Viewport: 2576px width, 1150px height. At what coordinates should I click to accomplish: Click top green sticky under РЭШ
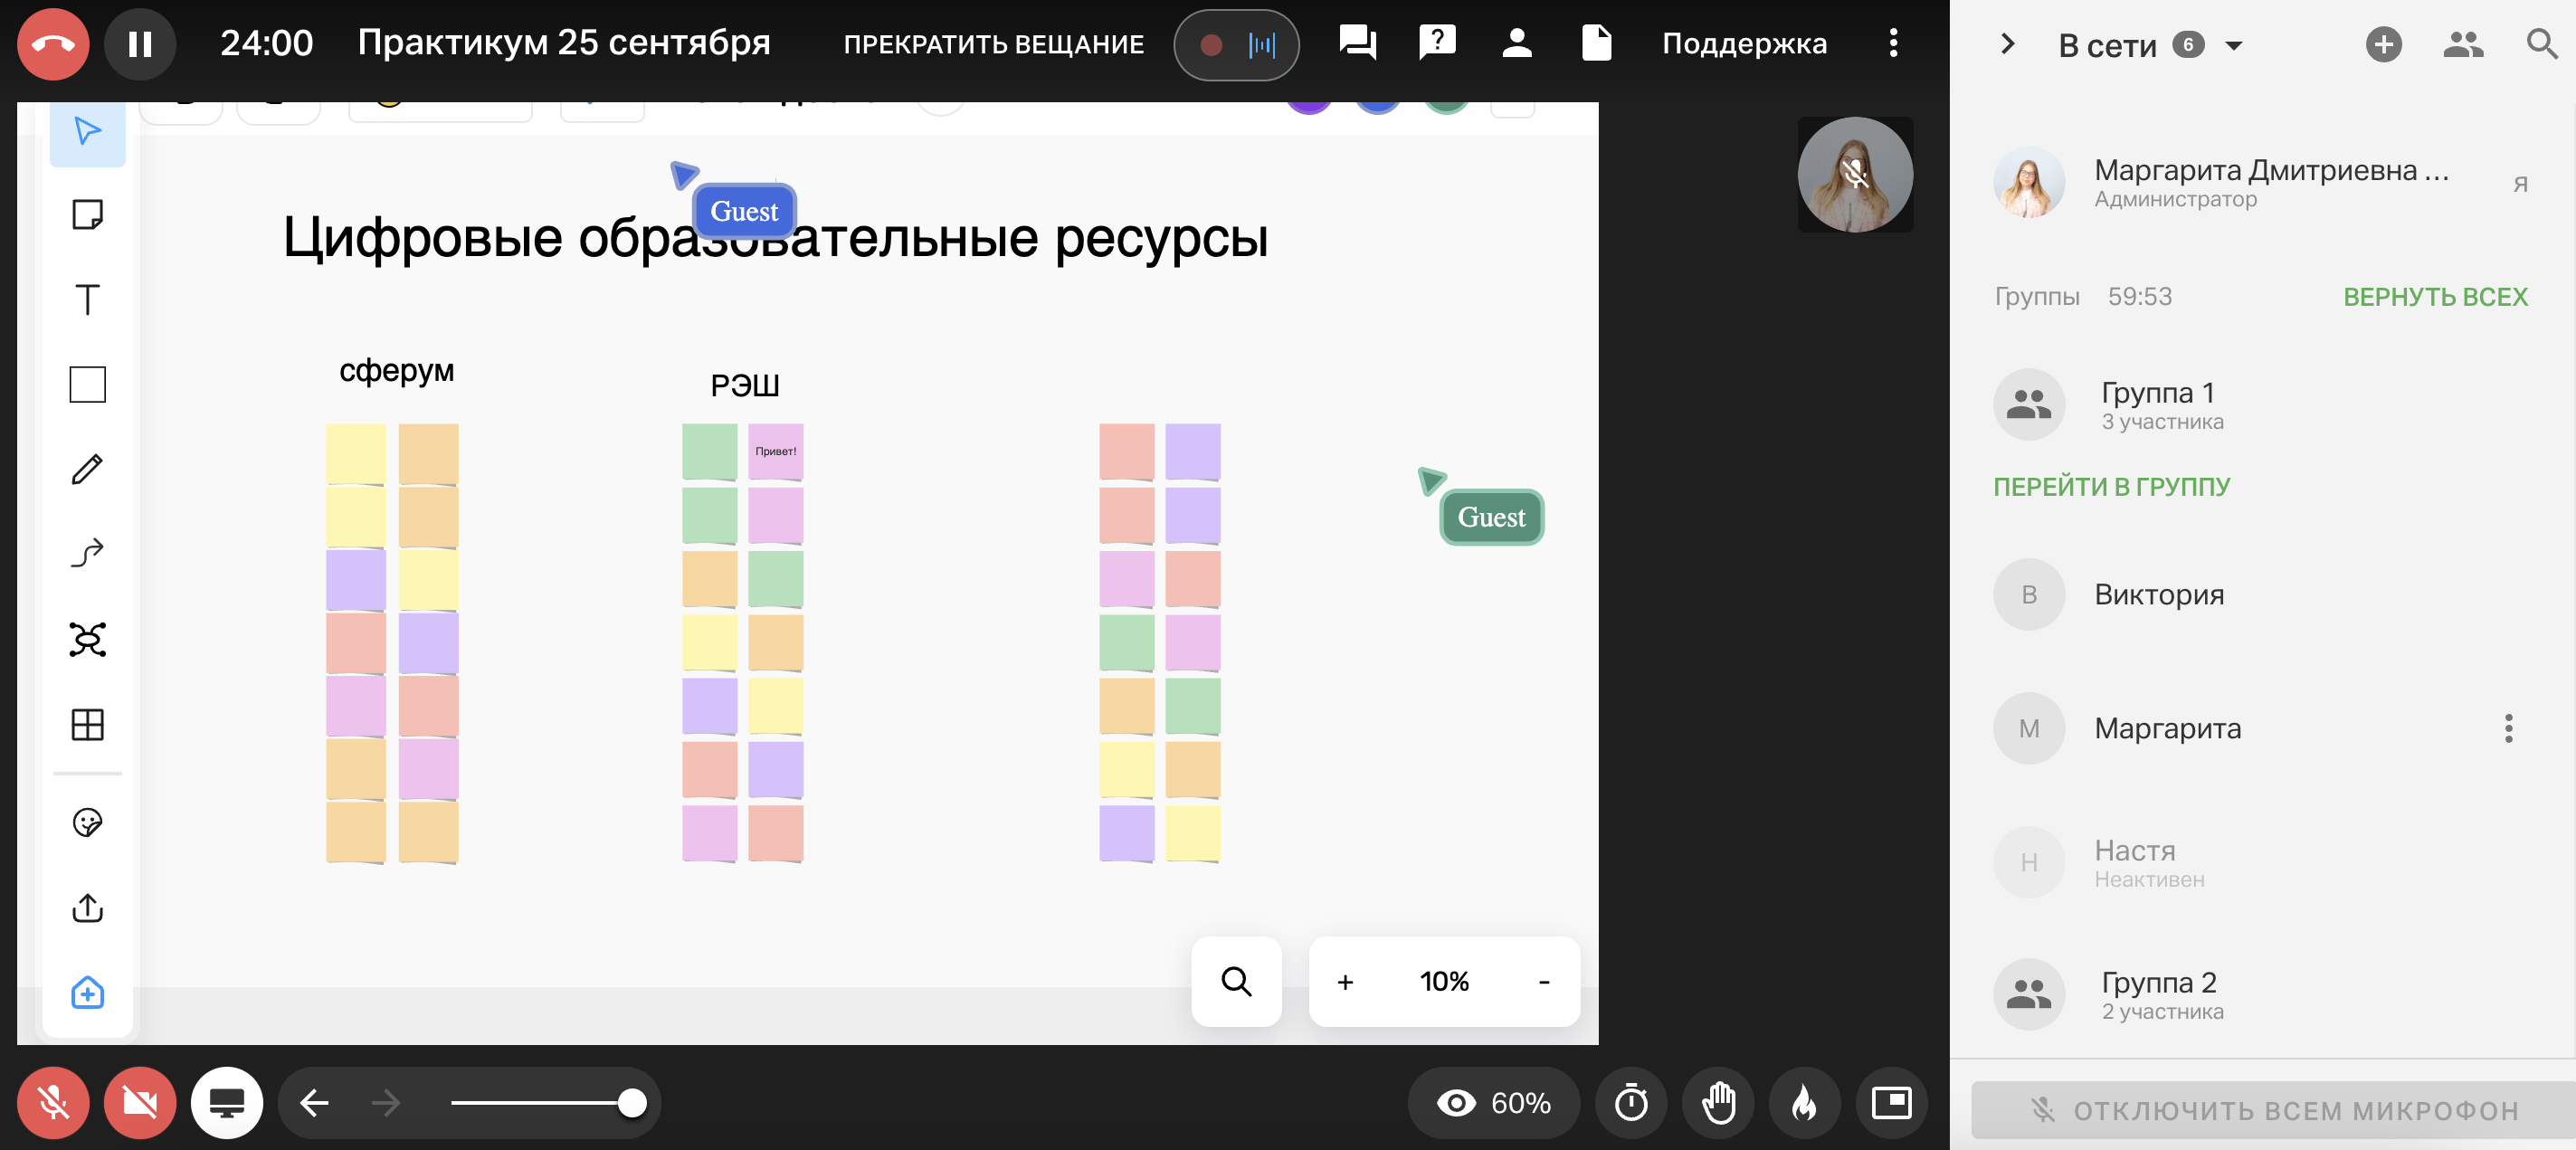(709, 452)
